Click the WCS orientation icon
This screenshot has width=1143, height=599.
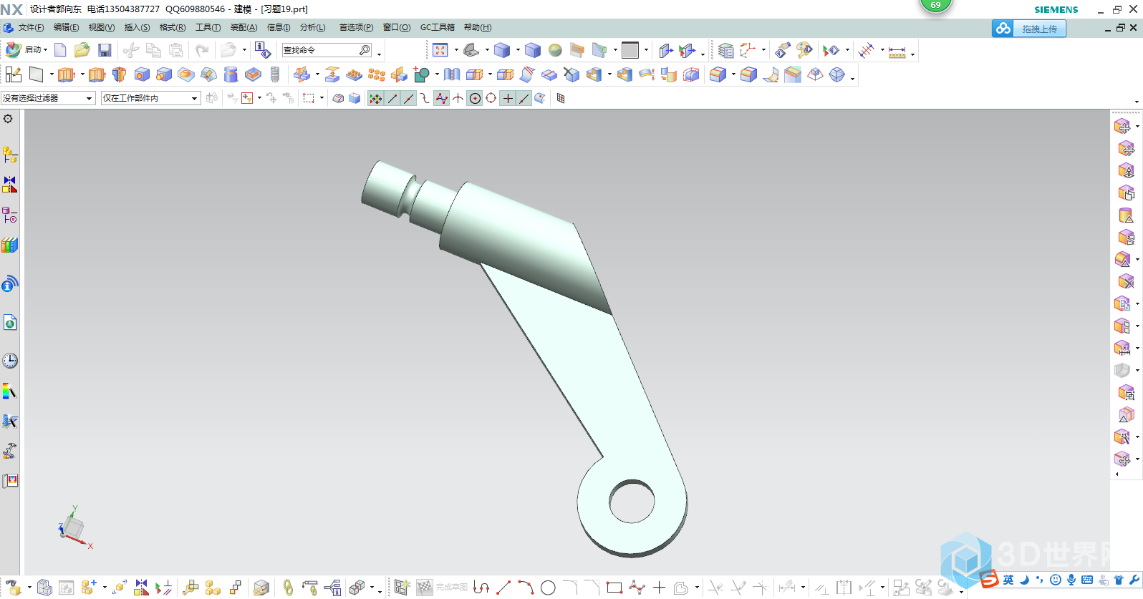click(x=748, y=50)
